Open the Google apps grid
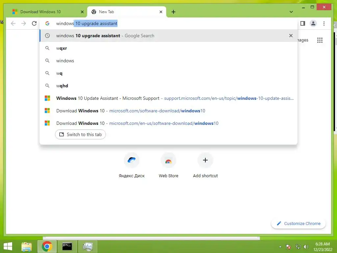337x253 pixels. 320,40
